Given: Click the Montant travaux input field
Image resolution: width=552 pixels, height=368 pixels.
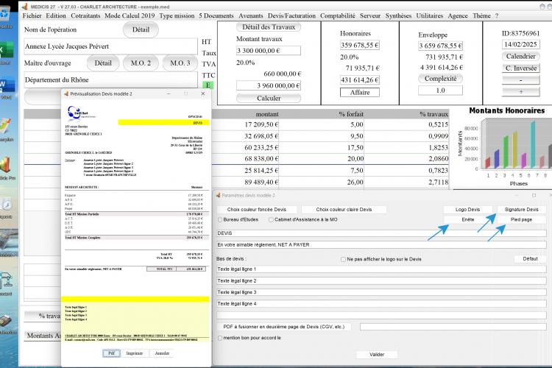Looking at the screenshot, I should pyautogui.click(x=269, y=51).
